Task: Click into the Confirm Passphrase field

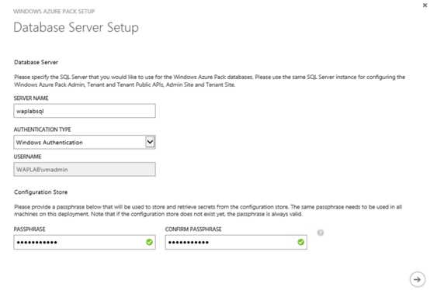Action: pos(236,242)
